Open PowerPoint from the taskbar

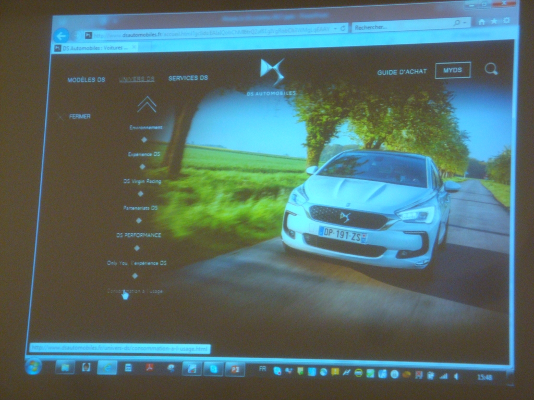point(235,369)
